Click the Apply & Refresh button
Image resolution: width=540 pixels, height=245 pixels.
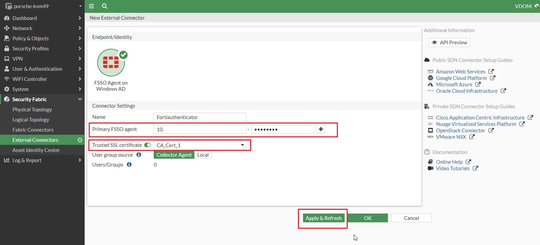tap(324, 218)
